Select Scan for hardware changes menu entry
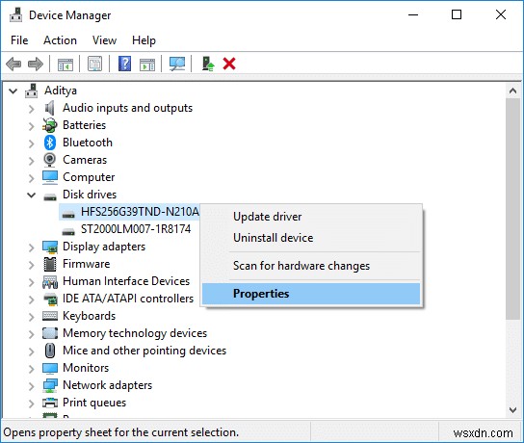Screen dimensions: 524x443 point(311,266)
